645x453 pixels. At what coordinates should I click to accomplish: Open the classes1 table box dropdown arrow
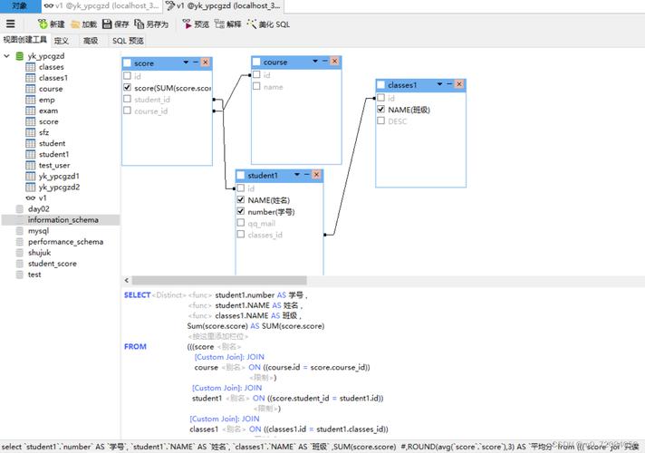click(439, 84)
